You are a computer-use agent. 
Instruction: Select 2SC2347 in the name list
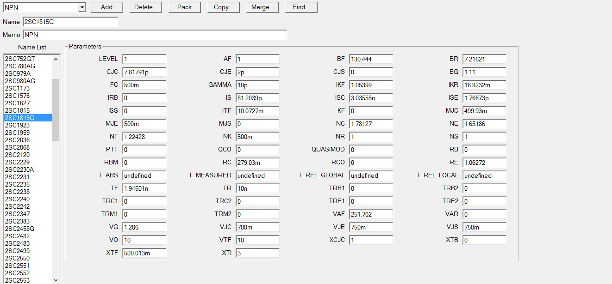click(x=28, y=214)
